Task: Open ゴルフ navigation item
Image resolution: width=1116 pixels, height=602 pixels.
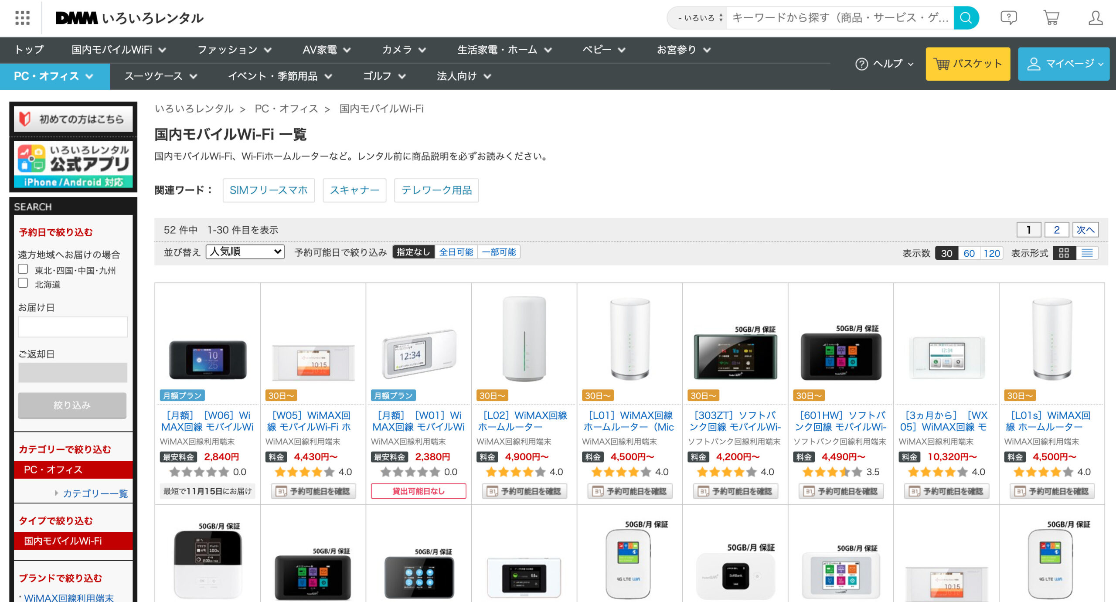Action: click(x=384, y=76)
